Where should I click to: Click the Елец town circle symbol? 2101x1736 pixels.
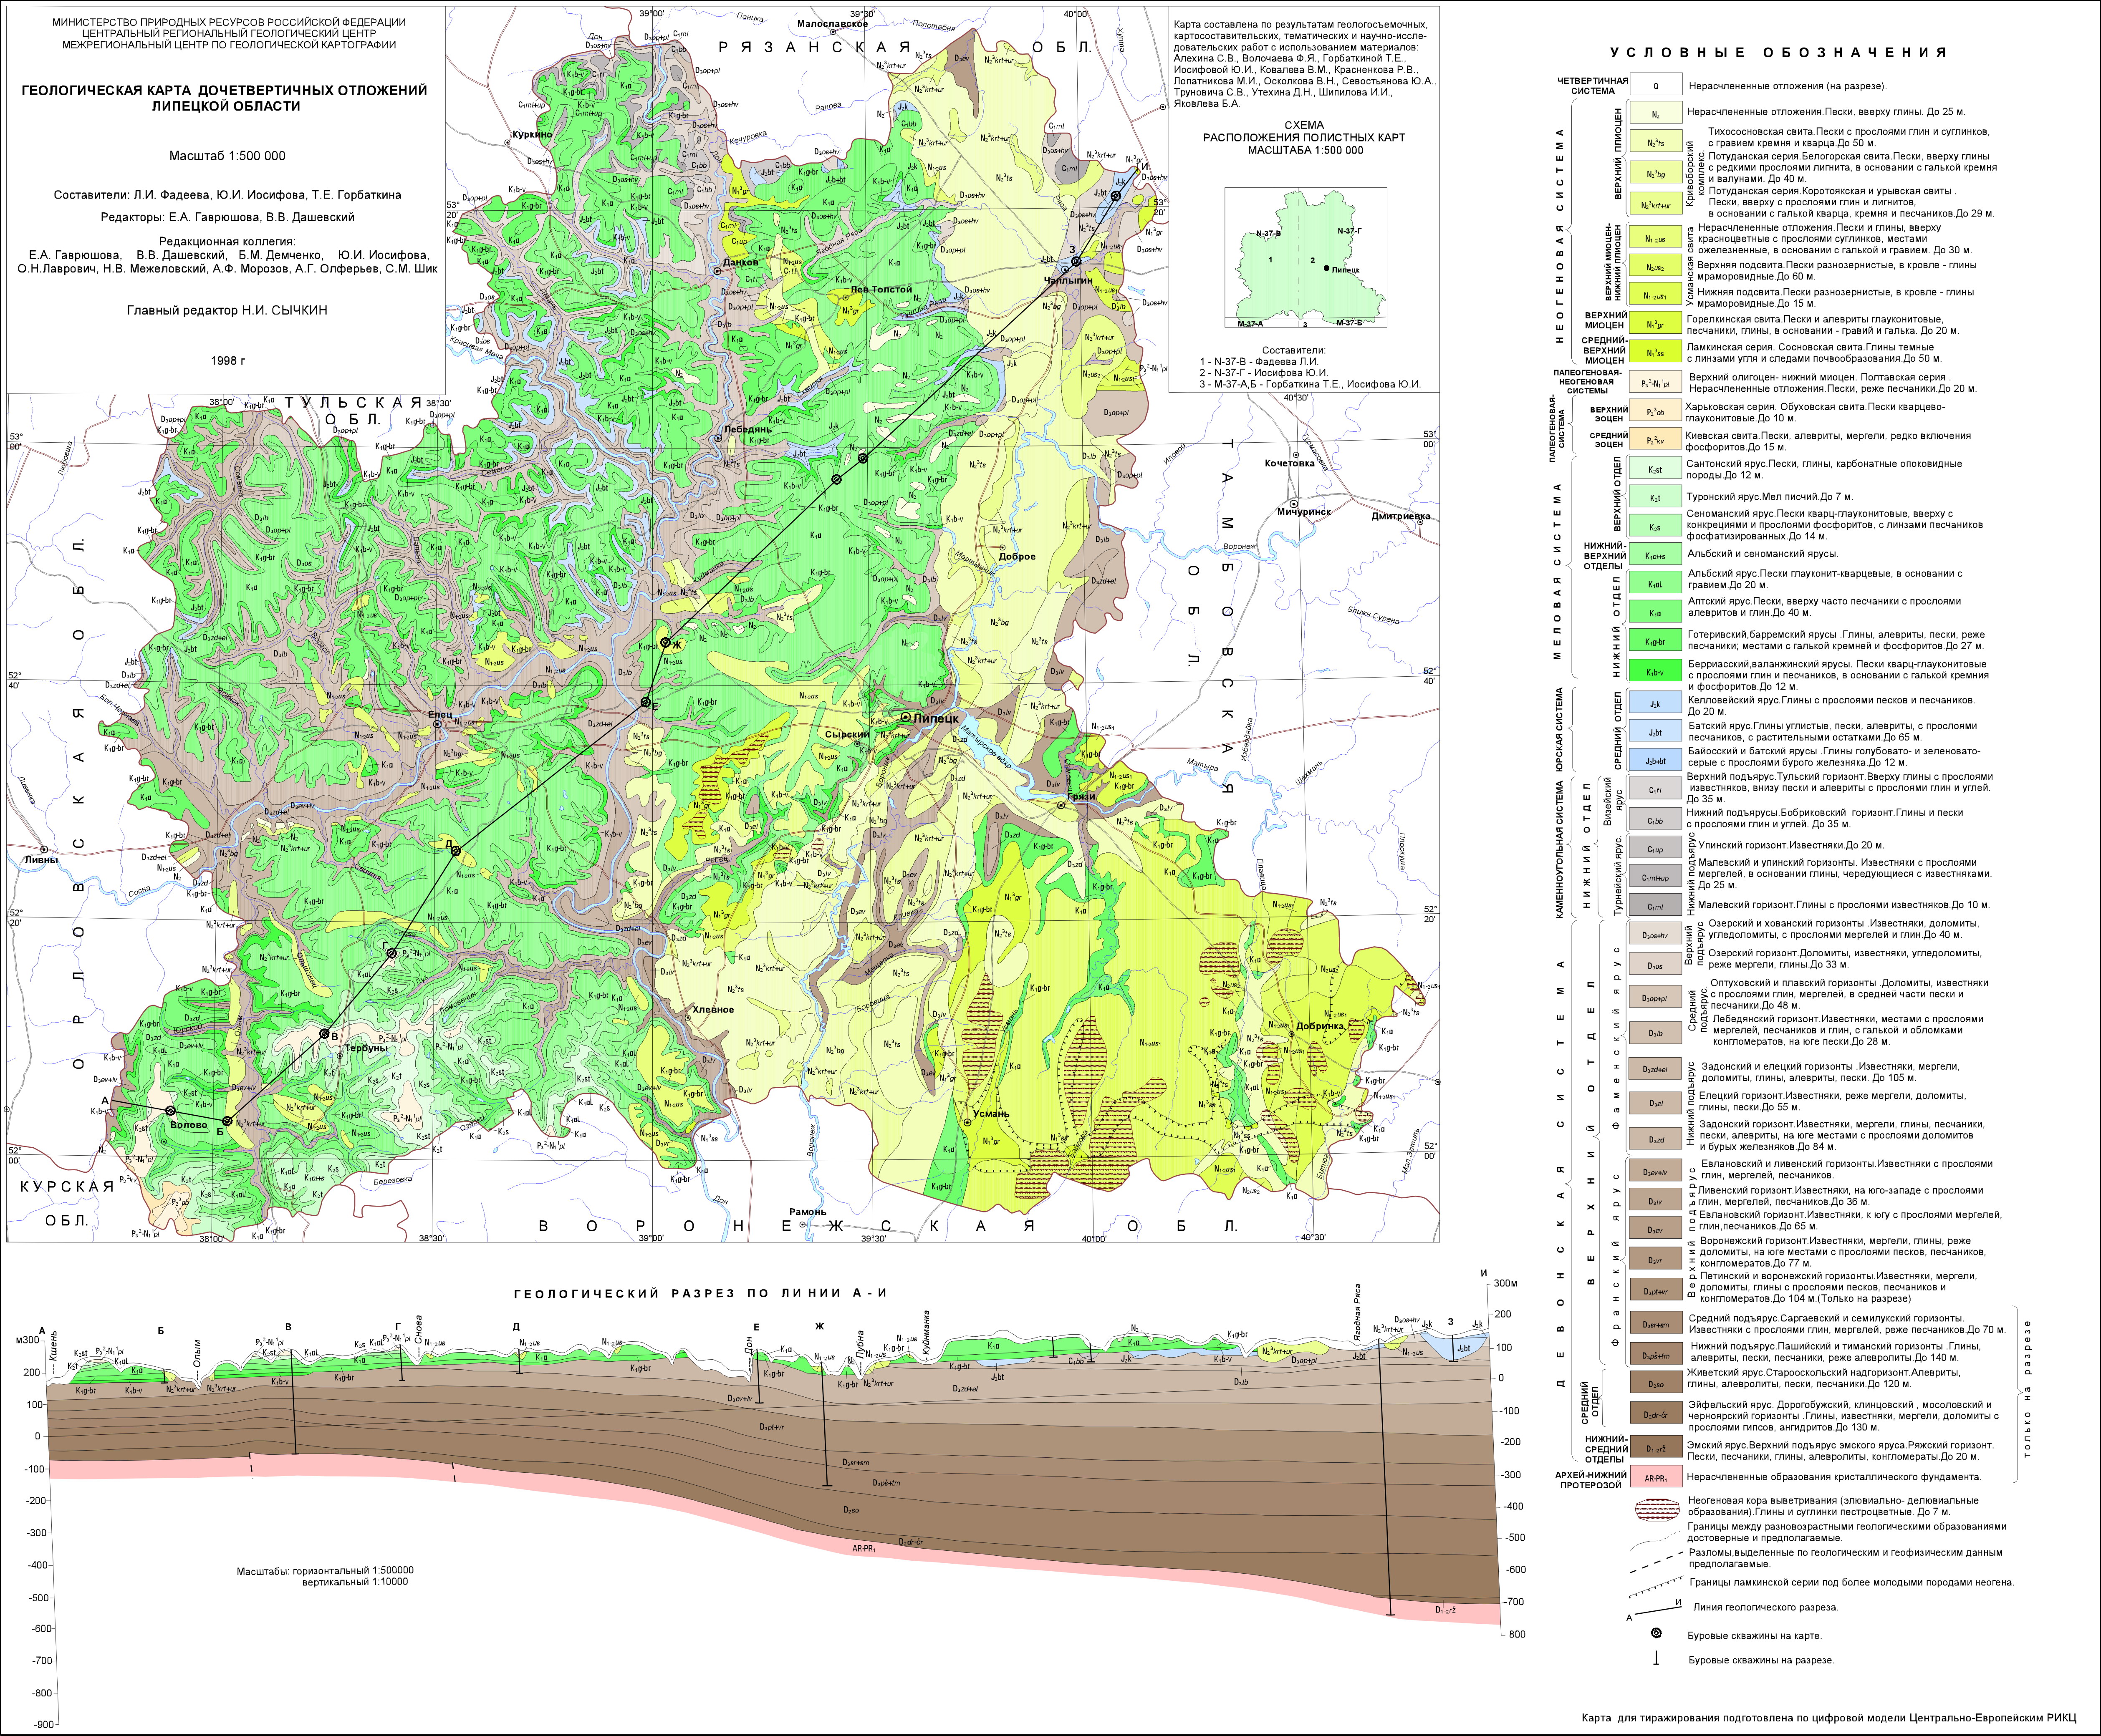point(437,724)
